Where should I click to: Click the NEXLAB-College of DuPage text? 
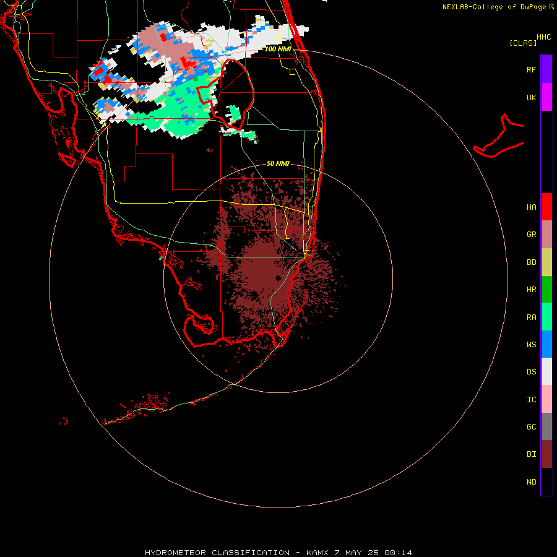(x=494, y=7)
